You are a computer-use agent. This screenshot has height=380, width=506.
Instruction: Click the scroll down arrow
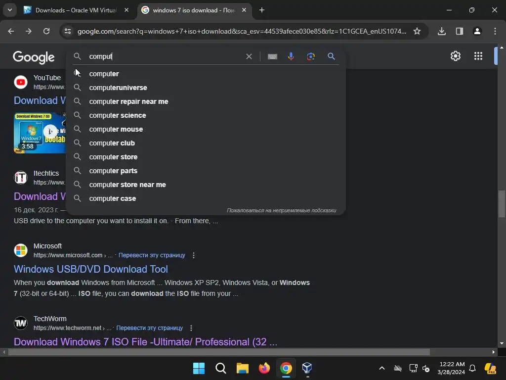[502, 343]
